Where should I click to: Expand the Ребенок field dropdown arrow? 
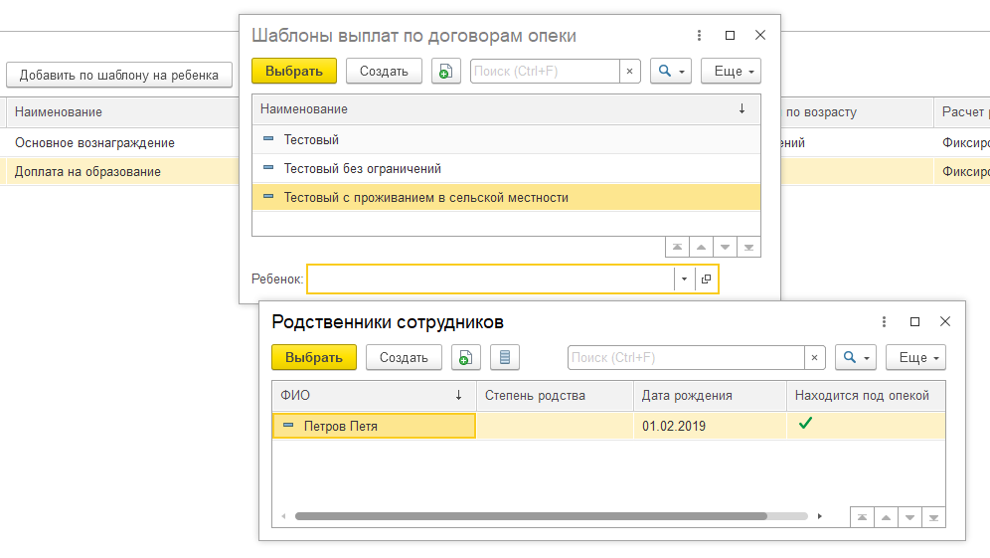(x=685, y=279)
